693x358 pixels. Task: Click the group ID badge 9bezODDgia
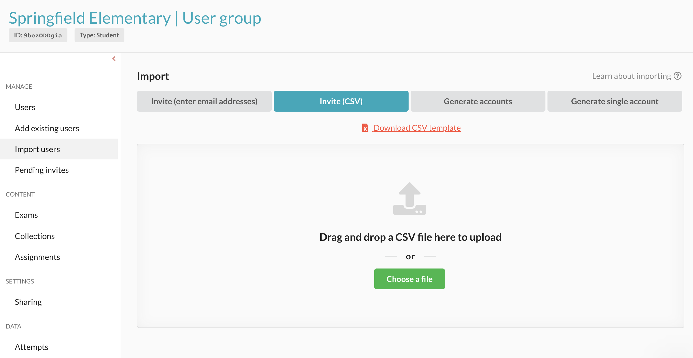pyautogui.click(x=38, y=35)
